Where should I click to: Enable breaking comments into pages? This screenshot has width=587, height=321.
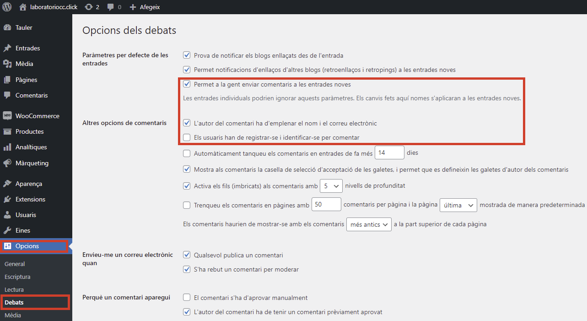187,205
